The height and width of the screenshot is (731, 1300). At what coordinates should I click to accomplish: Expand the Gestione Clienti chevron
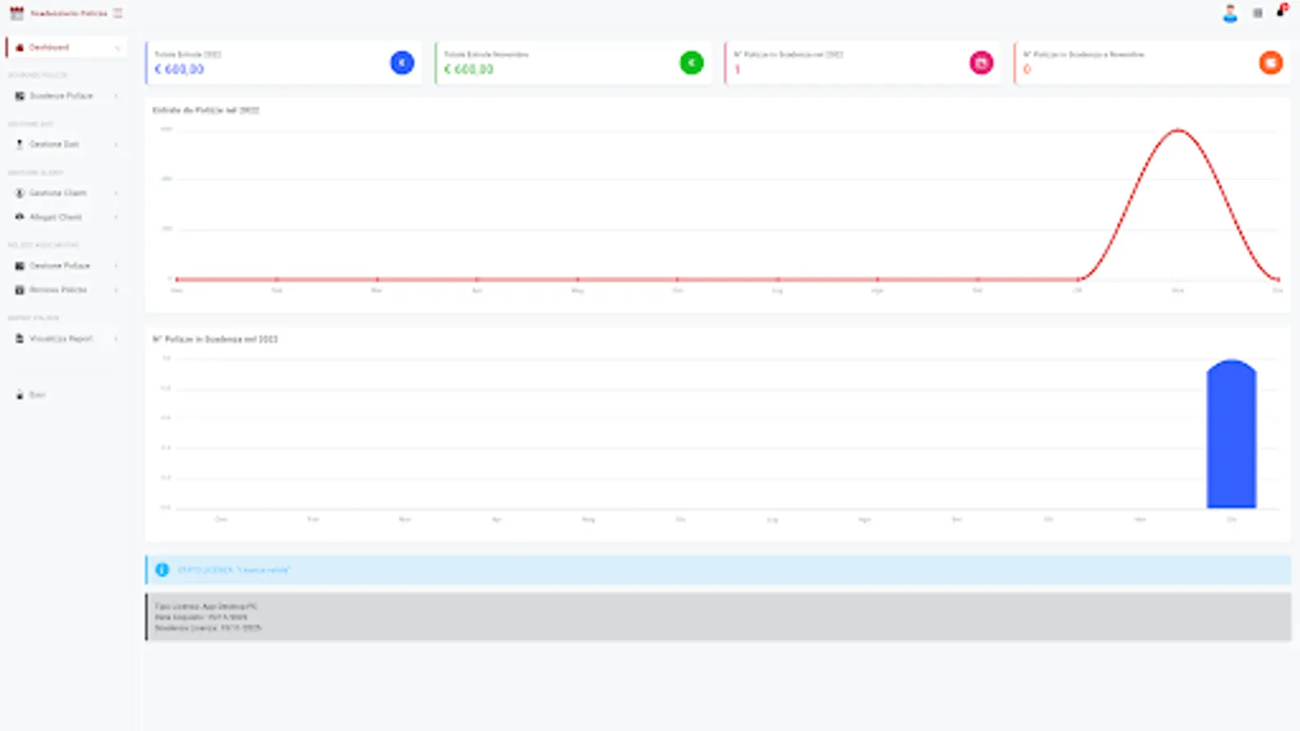click(x=116, y=193)
